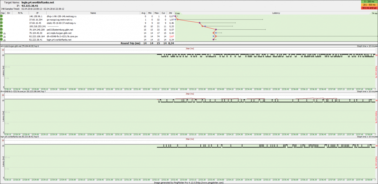Click name dh-n5548-fe-2-vl231.fe.core.pw in table
This screenshot has width=378, height=184.
point(62,36)
